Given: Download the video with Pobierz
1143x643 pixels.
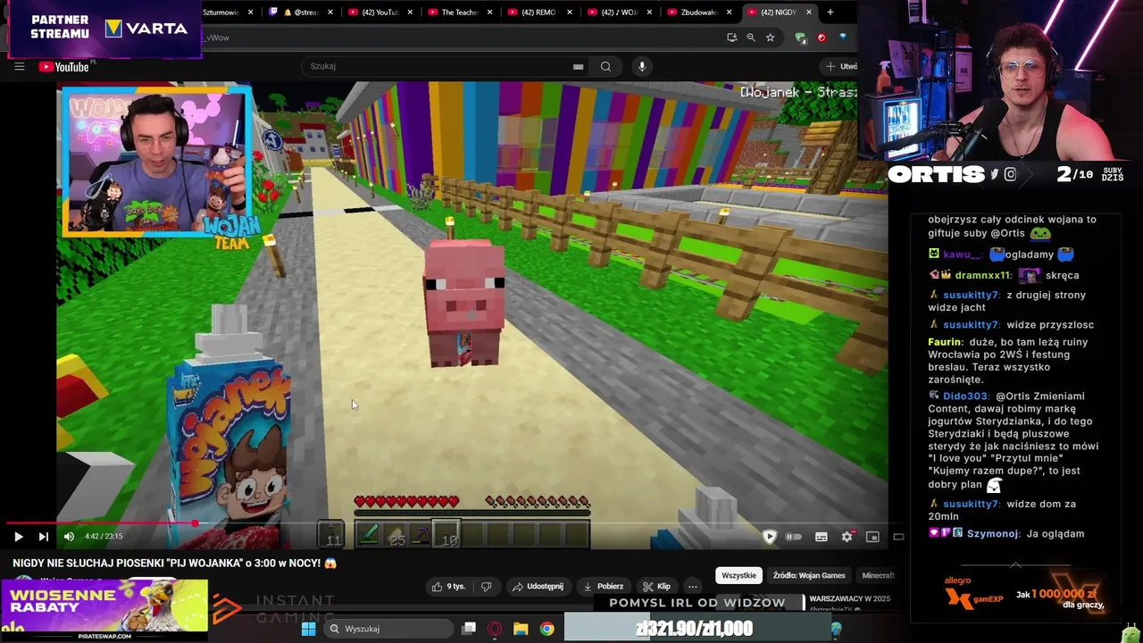Looking at the screenshot, I should (x=603, y=586).
